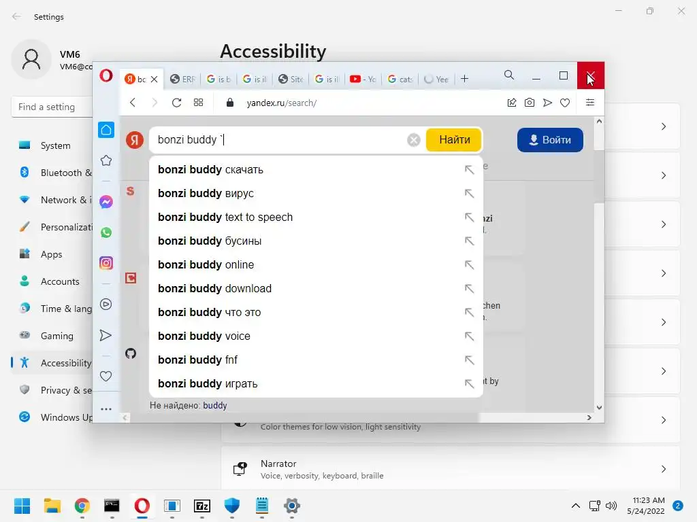Open Player icon in Opera sidebar

pos(106,304)
